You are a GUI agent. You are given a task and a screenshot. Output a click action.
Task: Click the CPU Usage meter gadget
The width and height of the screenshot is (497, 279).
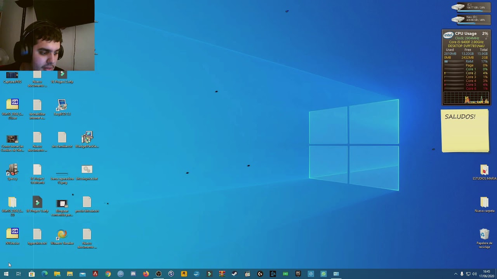point(466,67)
